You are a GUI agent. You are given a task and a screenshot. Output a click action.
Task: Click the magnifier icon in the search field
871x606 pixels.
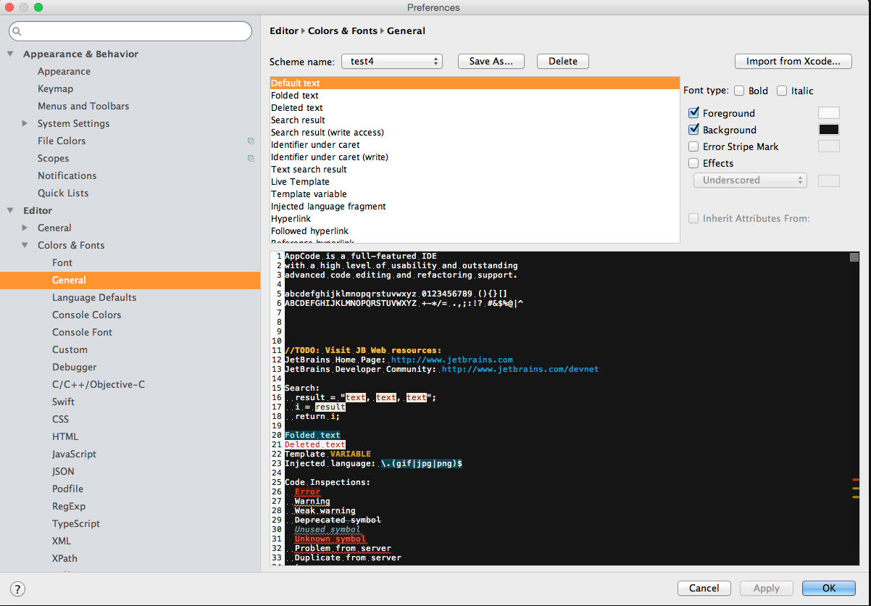pyautogui.click(x=17, y=30)
